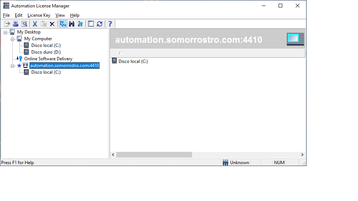This screenshot has width=358, height=201.
Task: Click the print preview magnifier icon
Action: click(24, 24)
